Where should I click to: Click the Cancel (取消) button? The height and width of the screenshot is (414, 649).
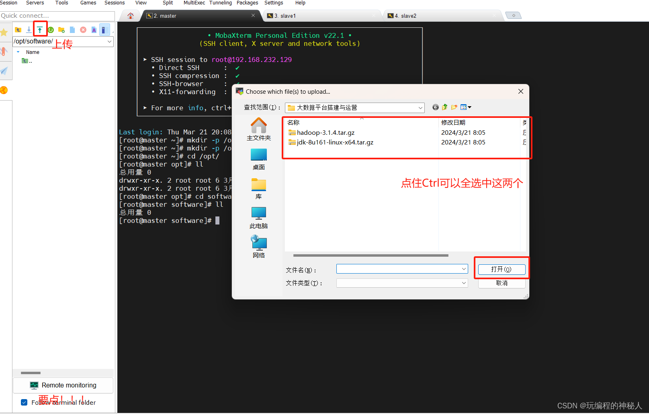(502, 283)
